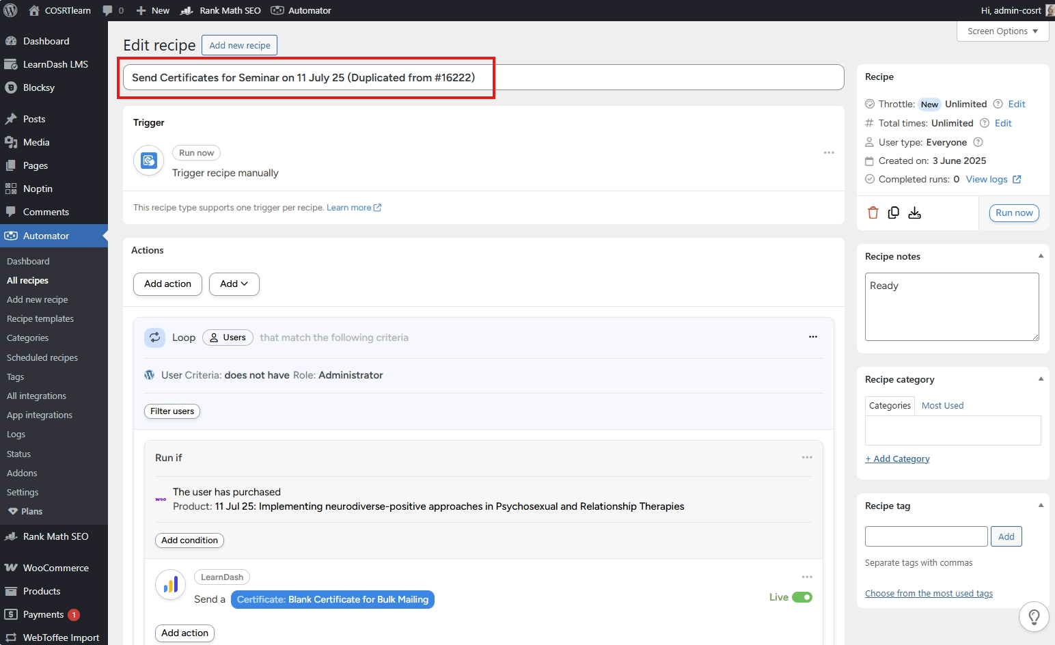Go to WooCommerce in the sidebar
This screenshot has width=1055, height=645.
click(56, 568)
